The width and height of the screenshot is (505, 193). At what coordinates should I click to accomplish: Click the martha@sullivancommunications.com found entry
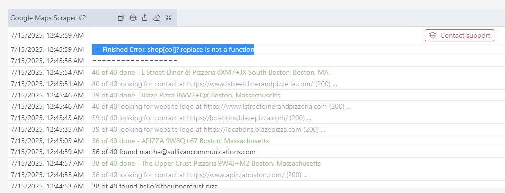pyautogui.click(x=174, y=152)
